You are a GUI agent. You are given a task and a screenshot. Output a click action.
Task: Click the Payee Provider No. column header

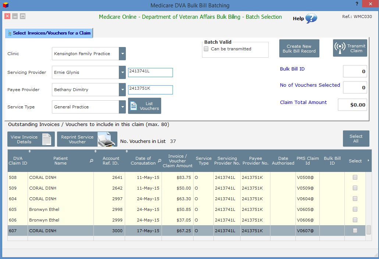point(255,161)
